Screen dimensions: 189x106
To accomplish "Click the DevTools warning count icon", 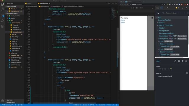I will [x=177, y=8].
